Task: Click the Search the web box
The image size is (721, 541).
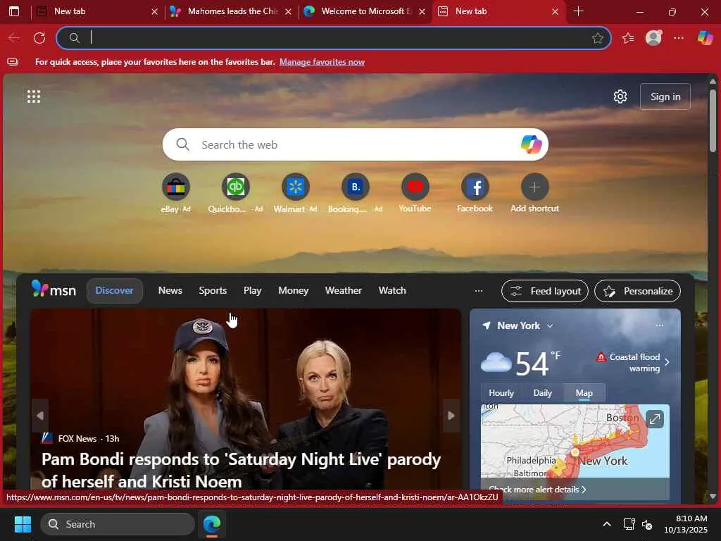Action: tap(355, 144)
